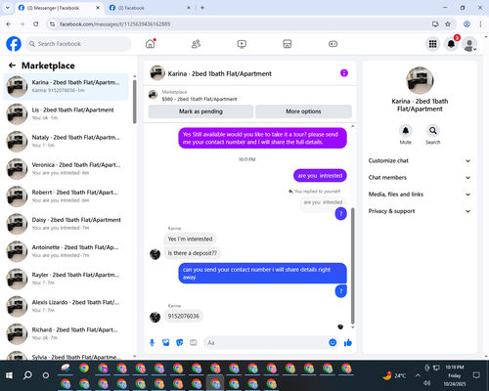Click the More options button

(x=303, y=111)
